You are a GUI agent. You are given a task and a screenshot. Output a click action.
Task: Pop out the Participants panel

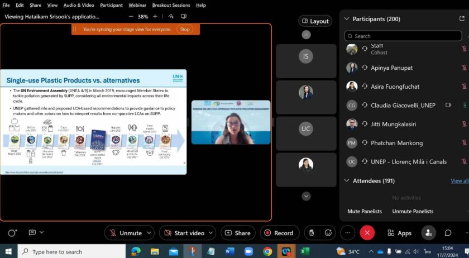[x=461, y=19]
